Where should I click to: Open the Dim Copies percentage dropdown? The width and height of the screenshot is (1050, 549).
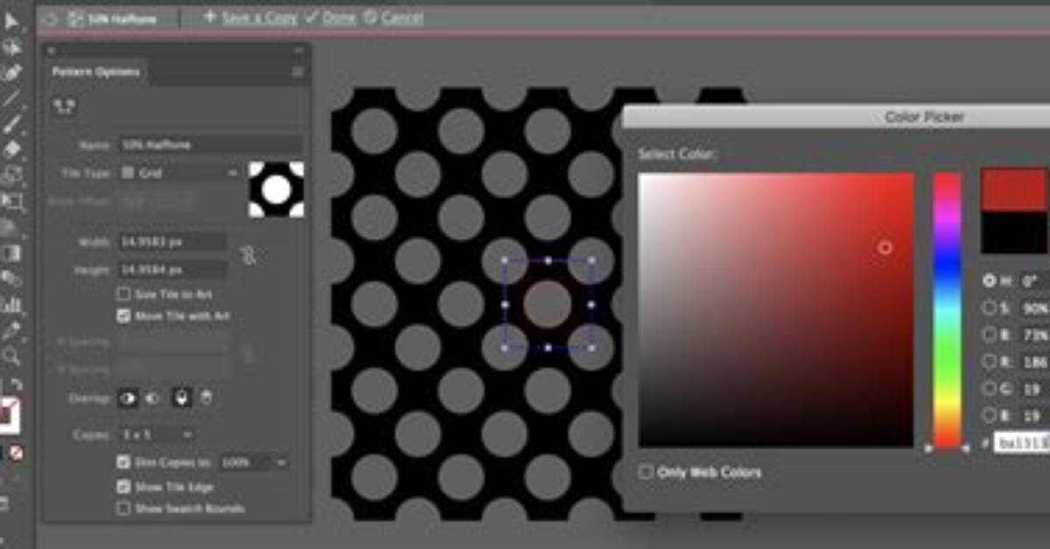tap(254, 462)
